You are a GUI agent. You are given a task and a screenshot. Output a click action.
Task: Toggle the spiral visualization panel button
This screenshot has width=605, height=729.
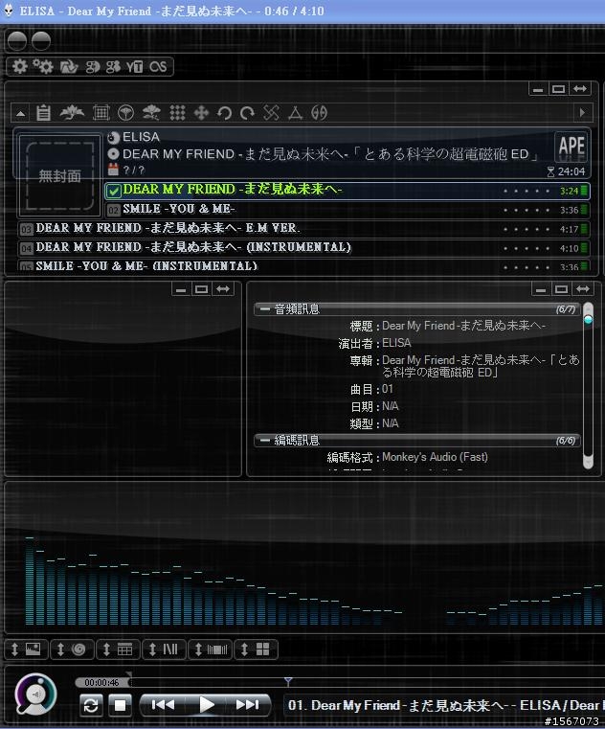(x=72, y=649)
